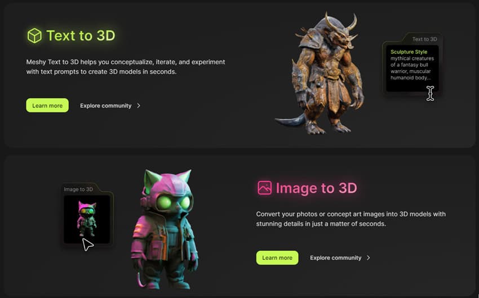Click the pink picture icon beside Image to 3D
The width and height of the screenshot is (479, 298).
pos(264,188)
